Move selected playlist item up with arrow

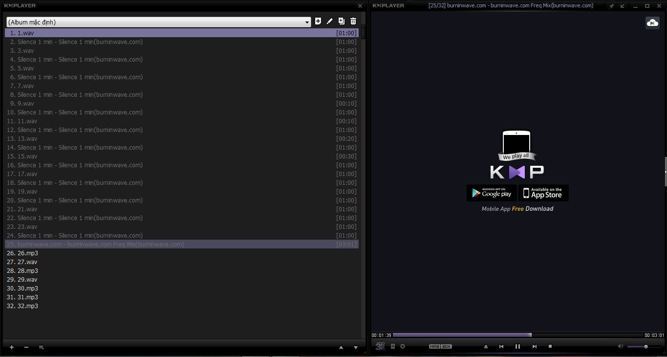point(341,347)
